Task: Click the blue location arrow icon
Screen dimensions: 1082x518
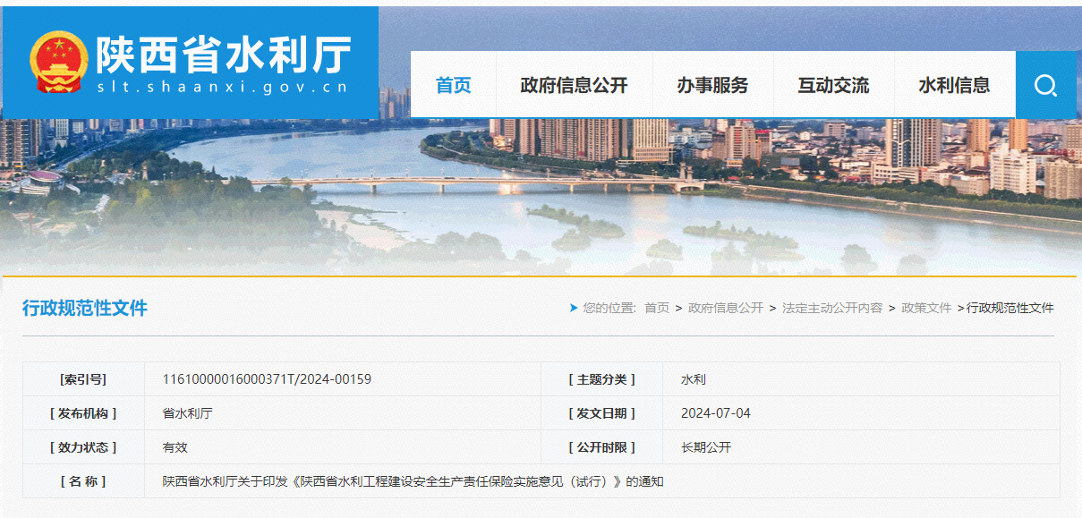Action: pyautogui.click(x=574, y=308)
